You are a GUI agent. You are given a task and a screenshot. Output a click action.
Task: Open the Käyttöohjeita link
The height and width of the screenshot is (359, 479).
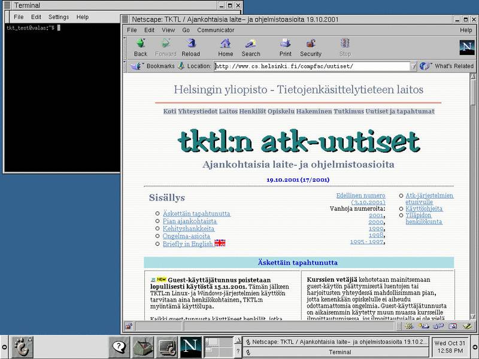coord(424,208)
